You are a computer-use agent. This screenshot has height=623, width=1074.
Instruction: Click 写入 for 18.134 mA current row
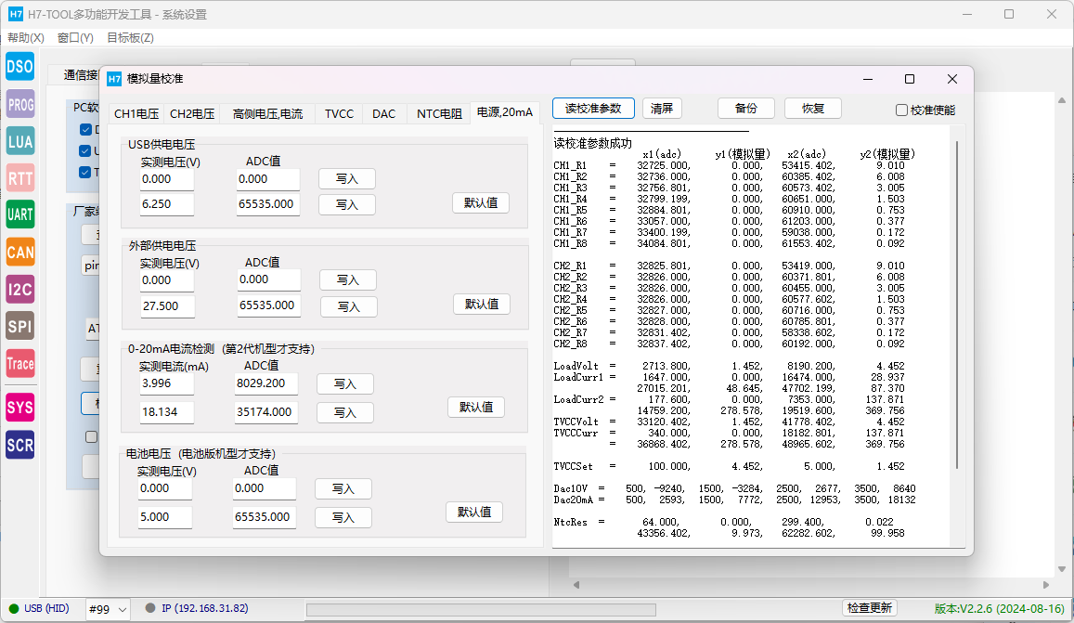point(344,412)
